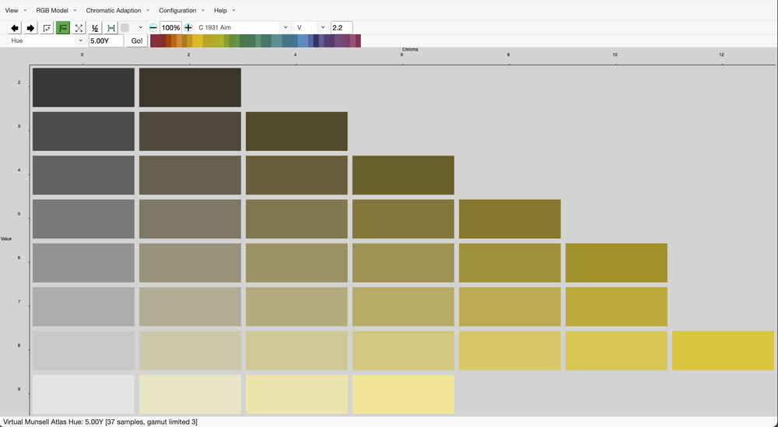The width and height of the screenshot is (778, 427).
Task: Zoom out with the minus button
Action: 153,28
